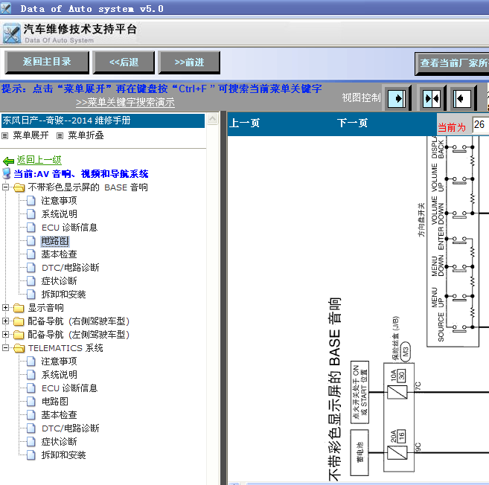Viewport: 489px width, 485px height.
Task: Click 菜单折叠 to collapse menu
Action: [x=86, y=135]
